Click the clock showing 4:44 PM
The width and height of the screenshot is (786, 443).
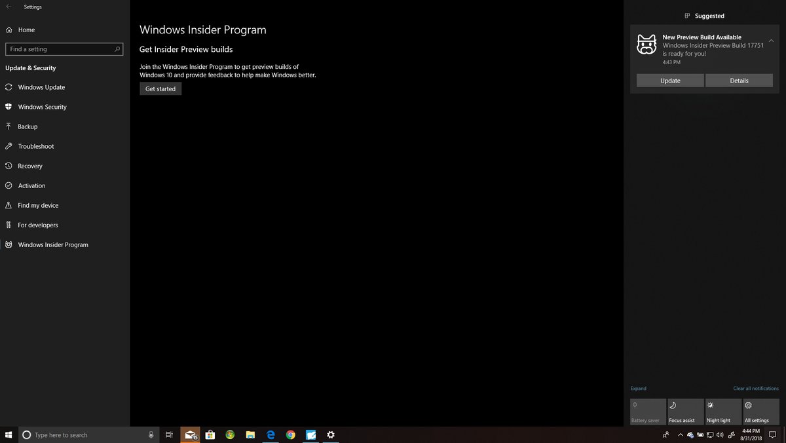click(751, 434)
